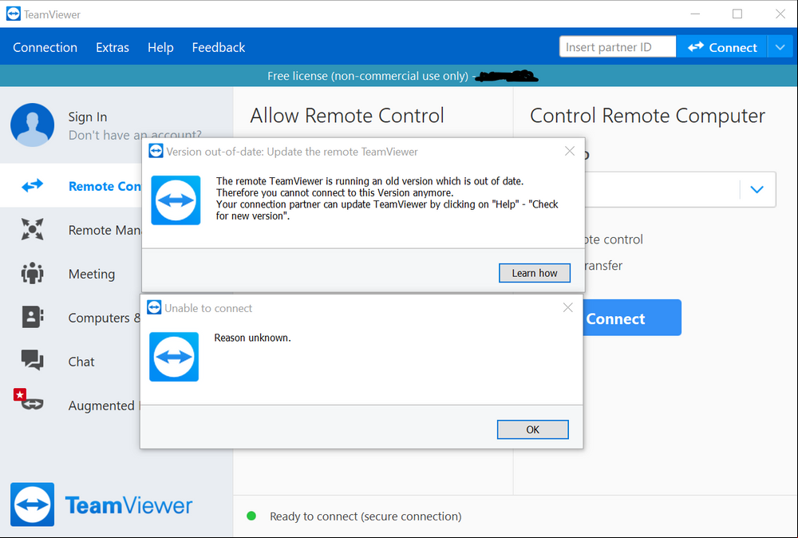Select the Remote Control tab label
The image size is (798, 538).
tap(105, 186)
